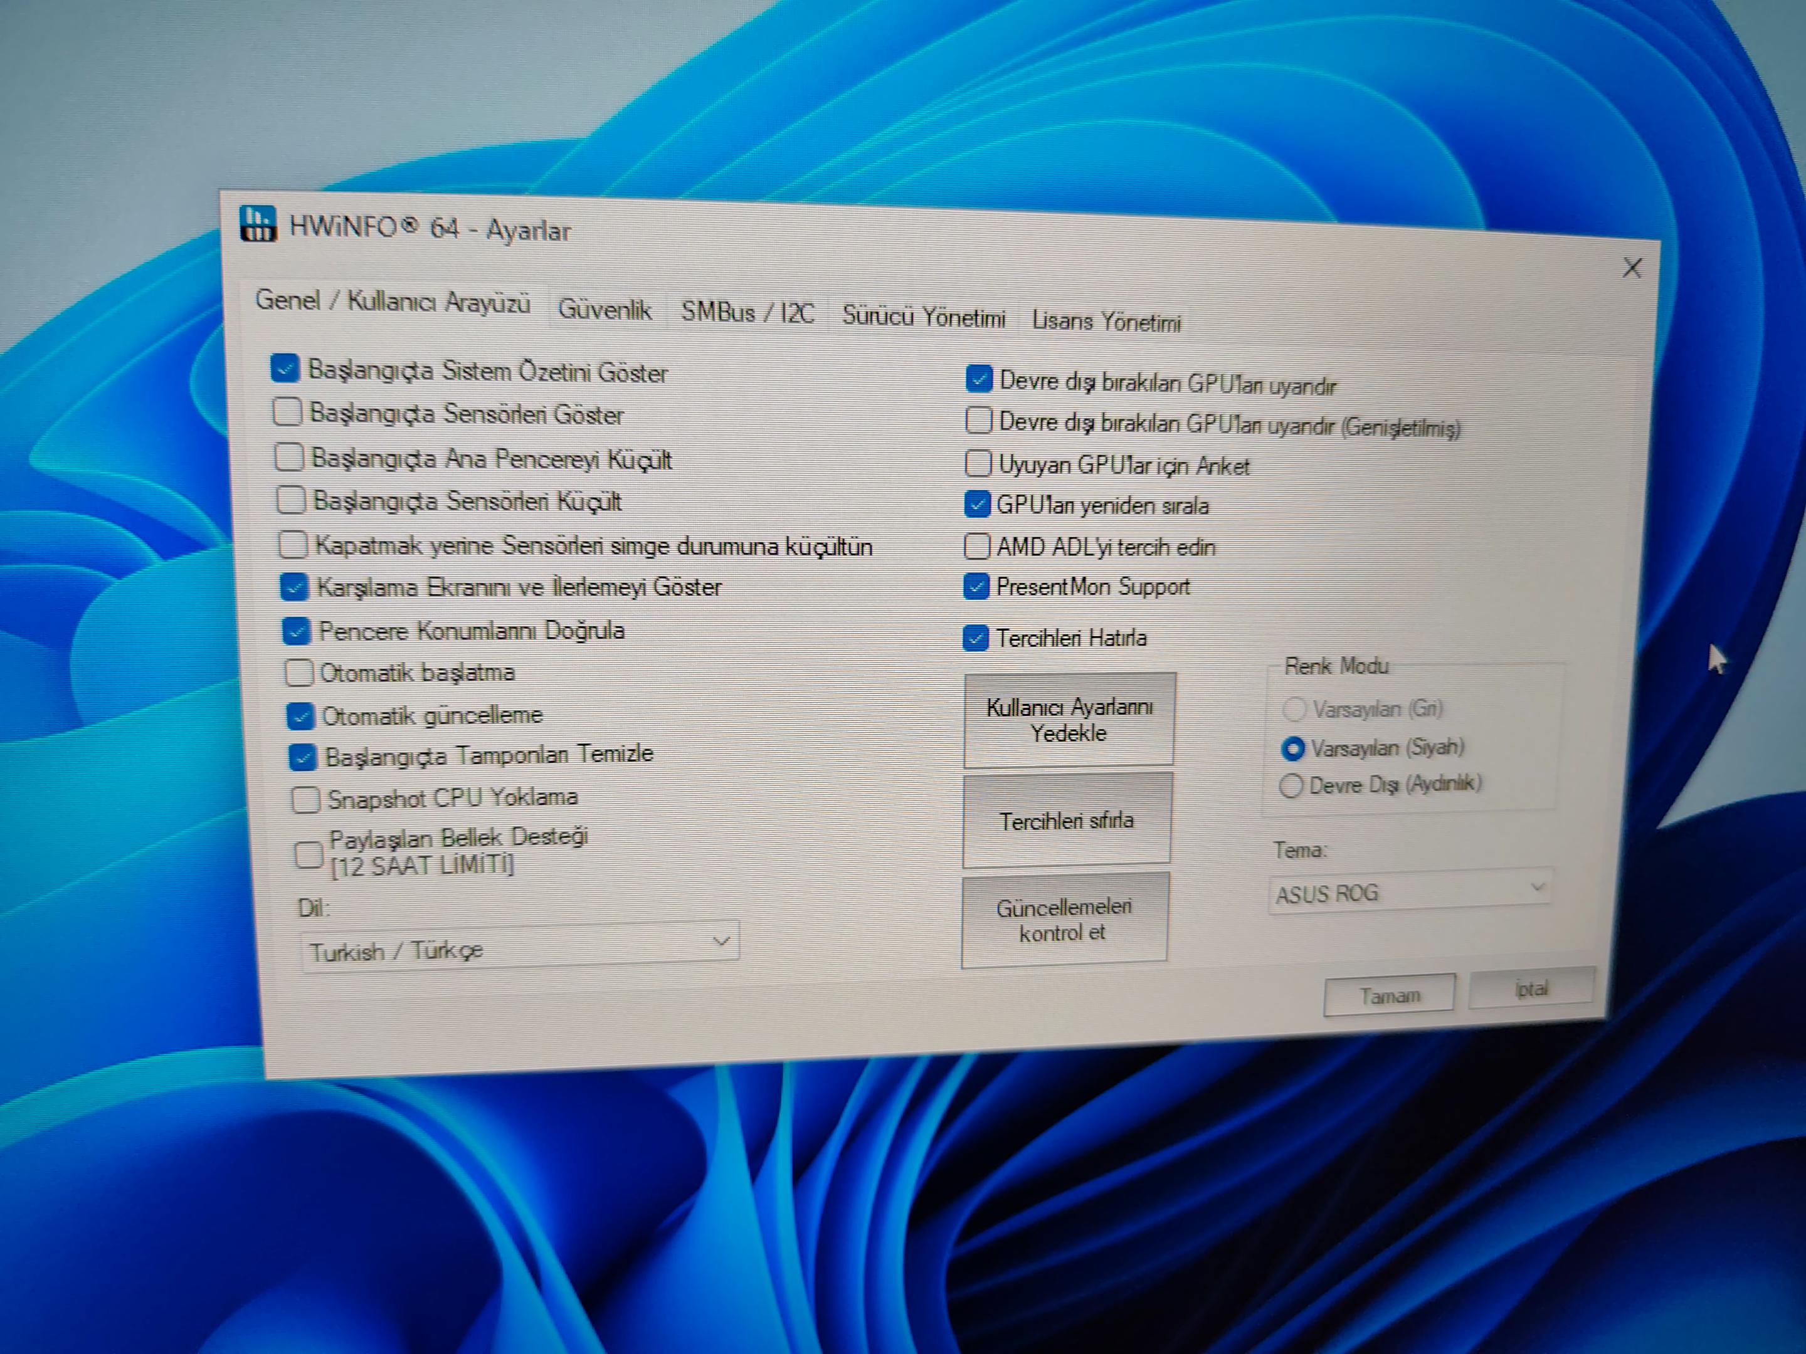Close the HWiNFO Ayarlar dialog

tap(1631, 268)
